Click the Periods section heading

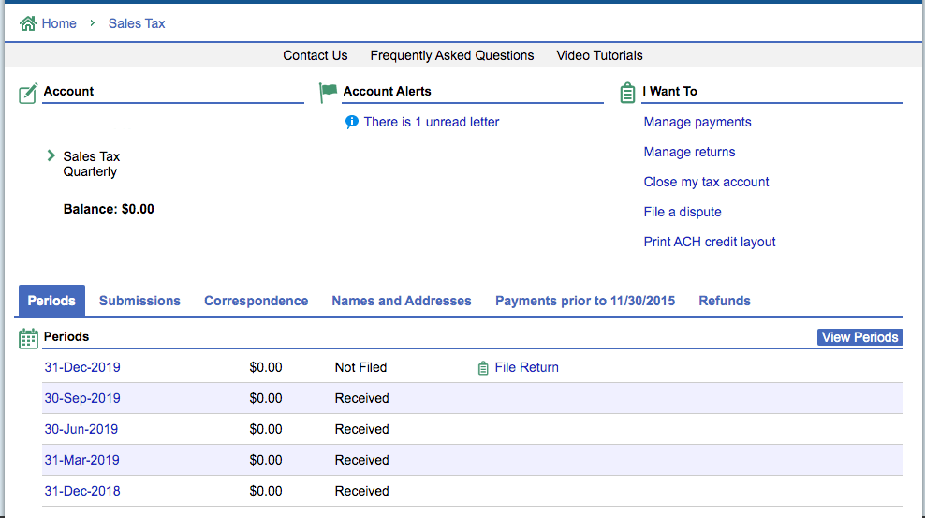point(66,337)
